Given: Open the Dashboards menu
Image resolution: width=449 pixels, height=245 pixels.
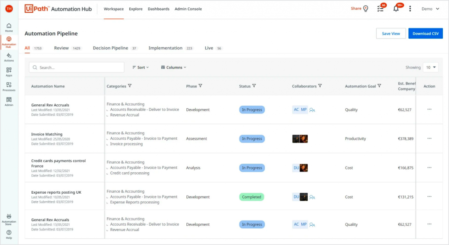Looking at the screenshot, I should (159, 9).
